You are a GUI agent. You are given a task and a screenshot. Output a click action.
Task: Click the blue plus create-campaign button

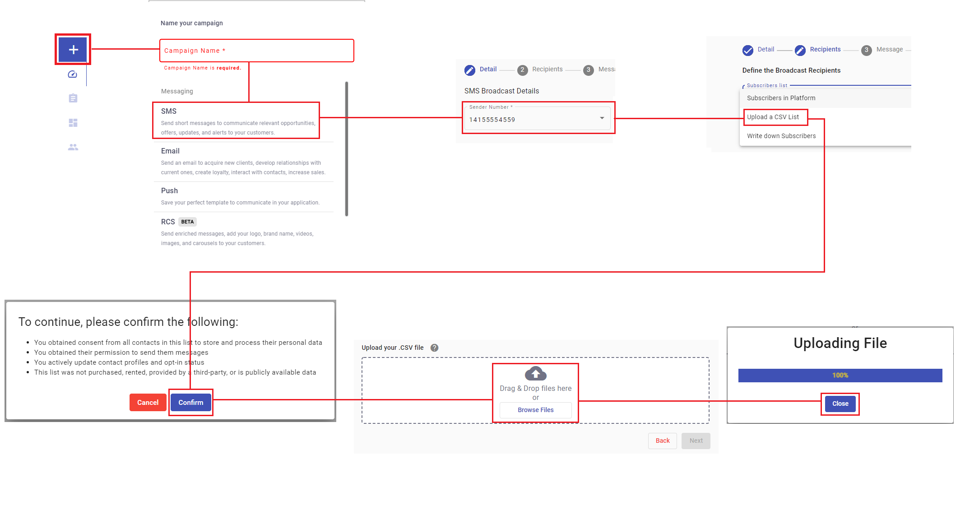point(73,50)
